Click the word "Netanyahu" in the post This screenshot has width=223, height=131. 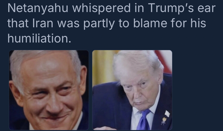coord(38,9)
